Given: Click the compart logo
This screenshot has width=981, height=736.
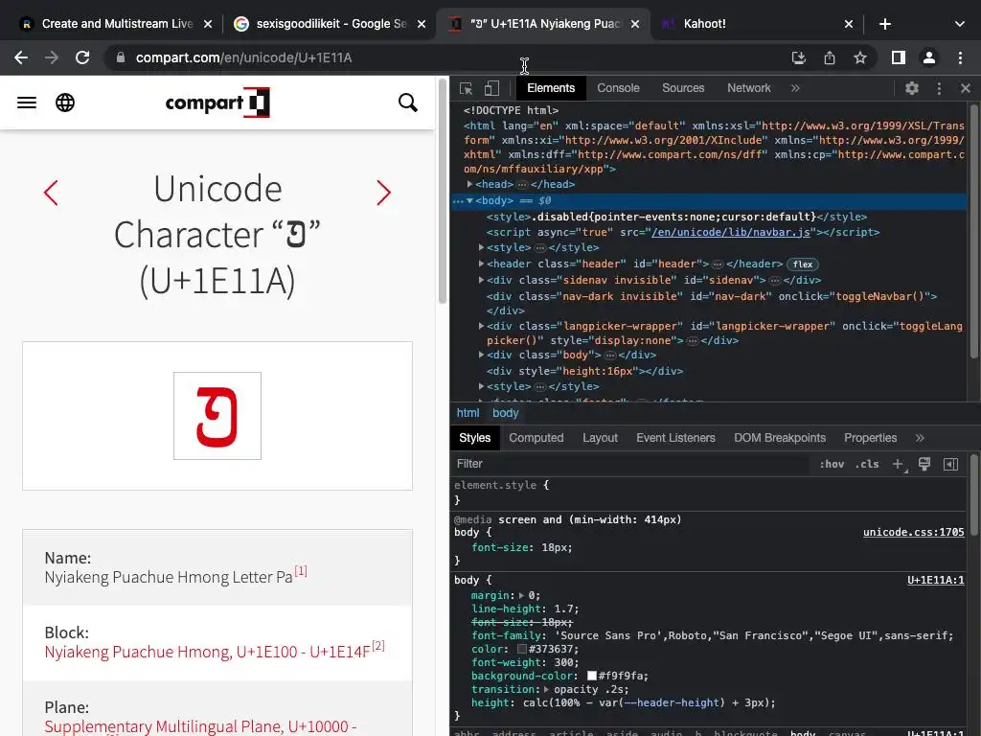Looking at the screenshot, I should (x=217, y=103).
